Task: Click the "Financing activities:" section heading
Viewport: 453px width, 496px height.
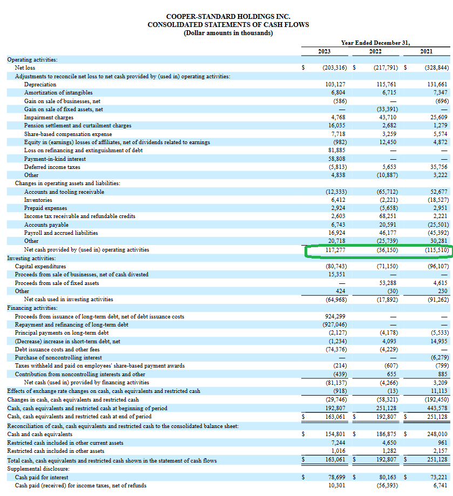Action: [x=32, y=308]
